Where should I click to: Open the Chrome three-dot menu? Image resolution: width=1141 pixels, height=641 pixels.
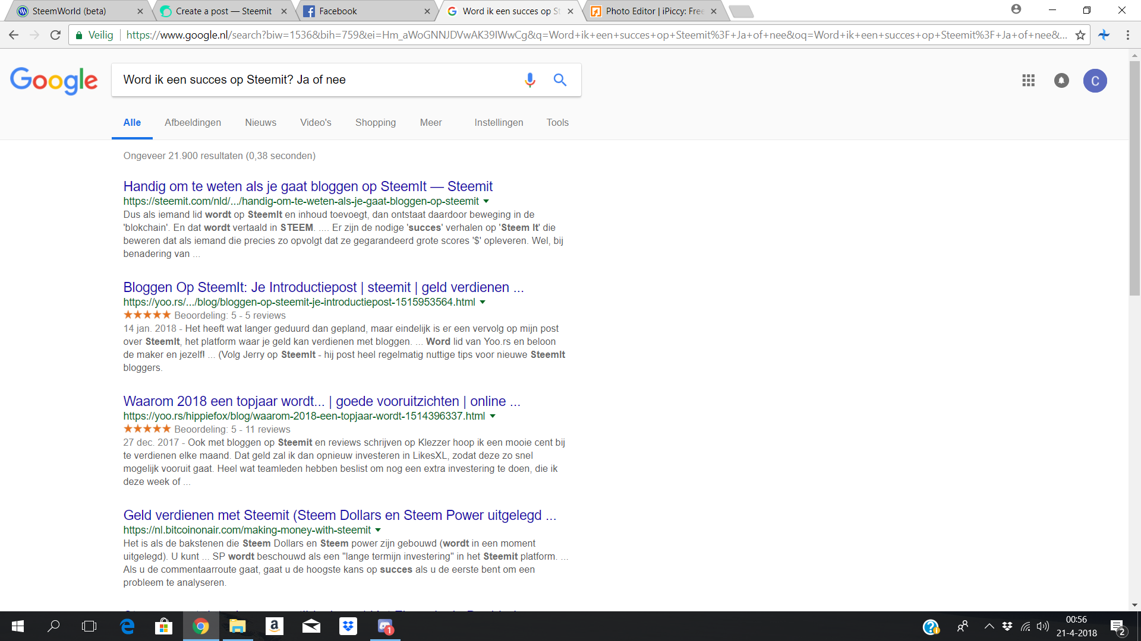pos(1127,35)
